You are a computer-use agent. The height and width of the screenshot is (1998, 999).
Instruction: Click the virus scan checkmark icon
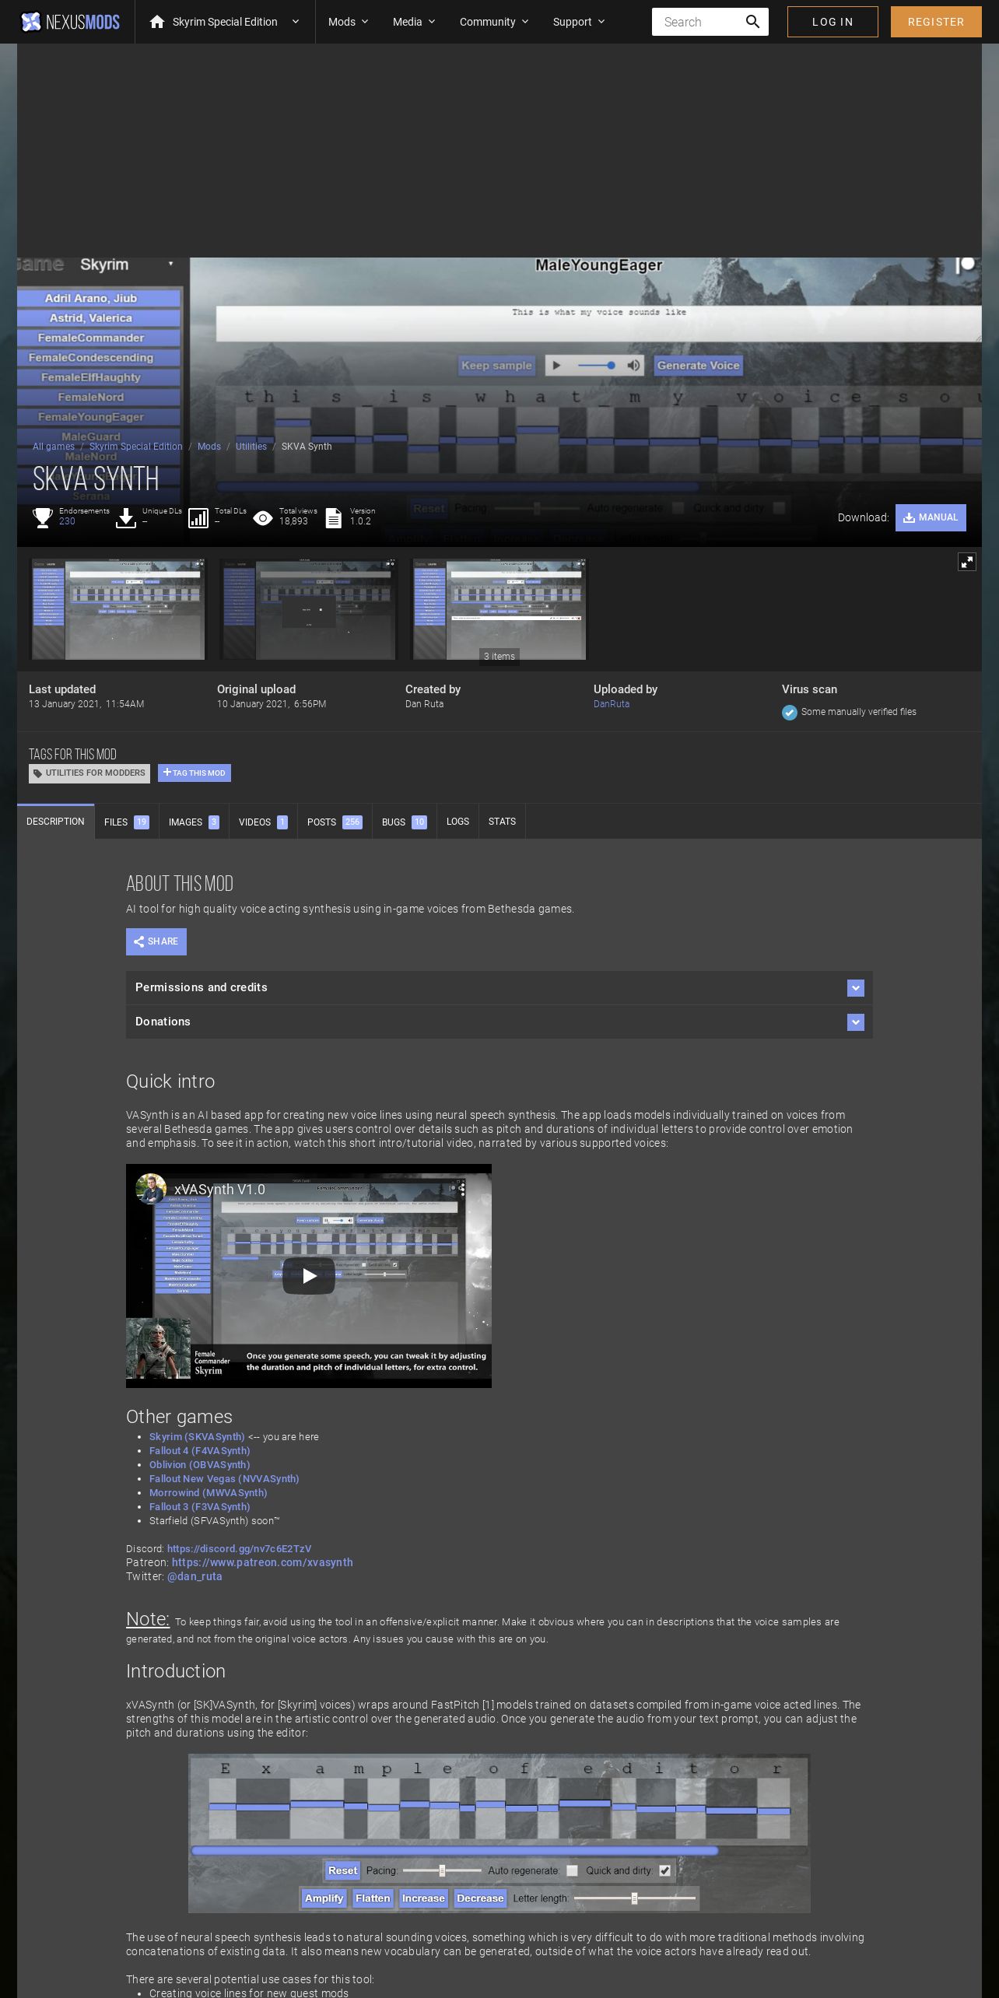[790, 712]
